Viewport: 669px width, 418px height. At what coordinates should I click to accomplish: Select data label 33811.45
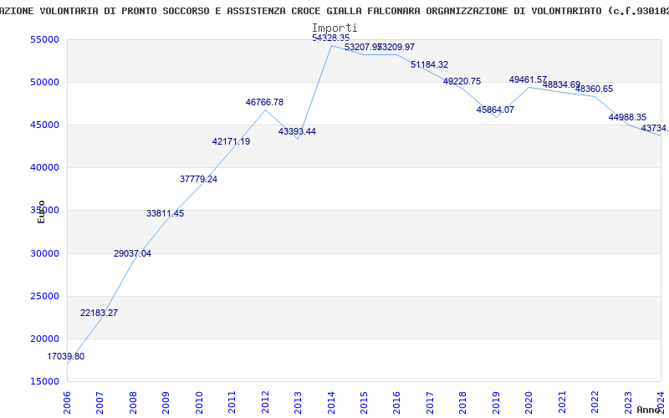coord(165,213)
